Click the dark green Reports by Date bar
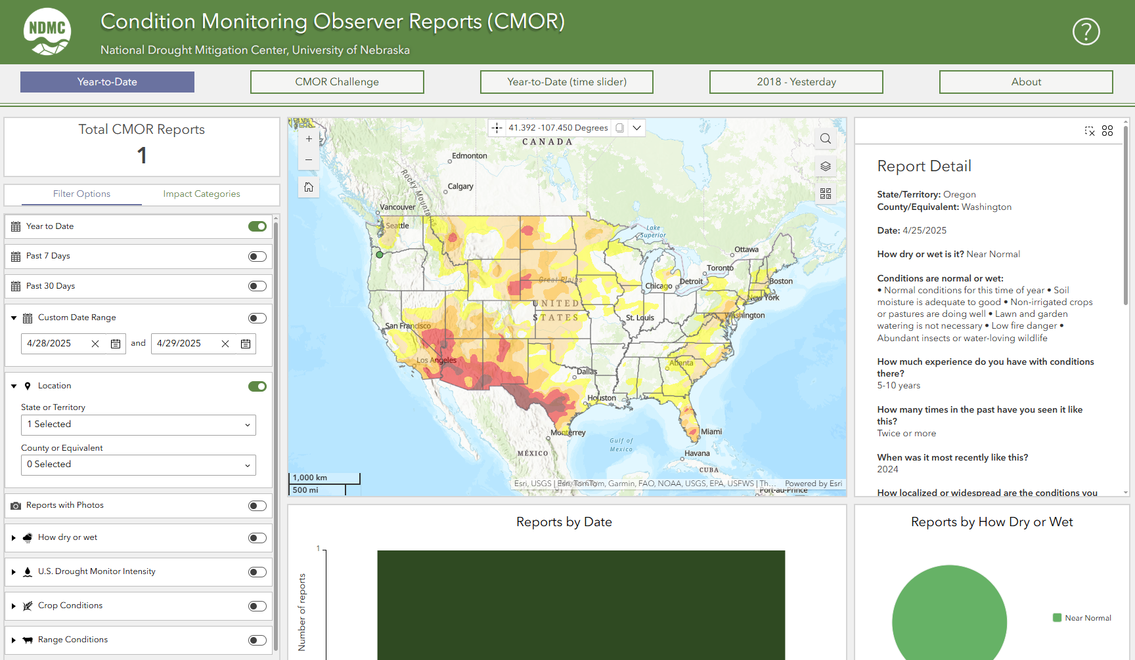 pyautogui.click(x=581, y=605)
